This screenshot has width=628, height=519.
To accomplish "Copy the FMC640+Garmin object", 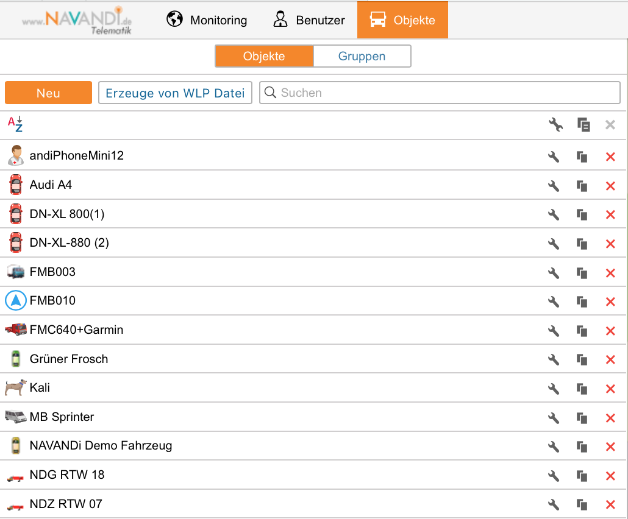I will (x=582, y=331).
